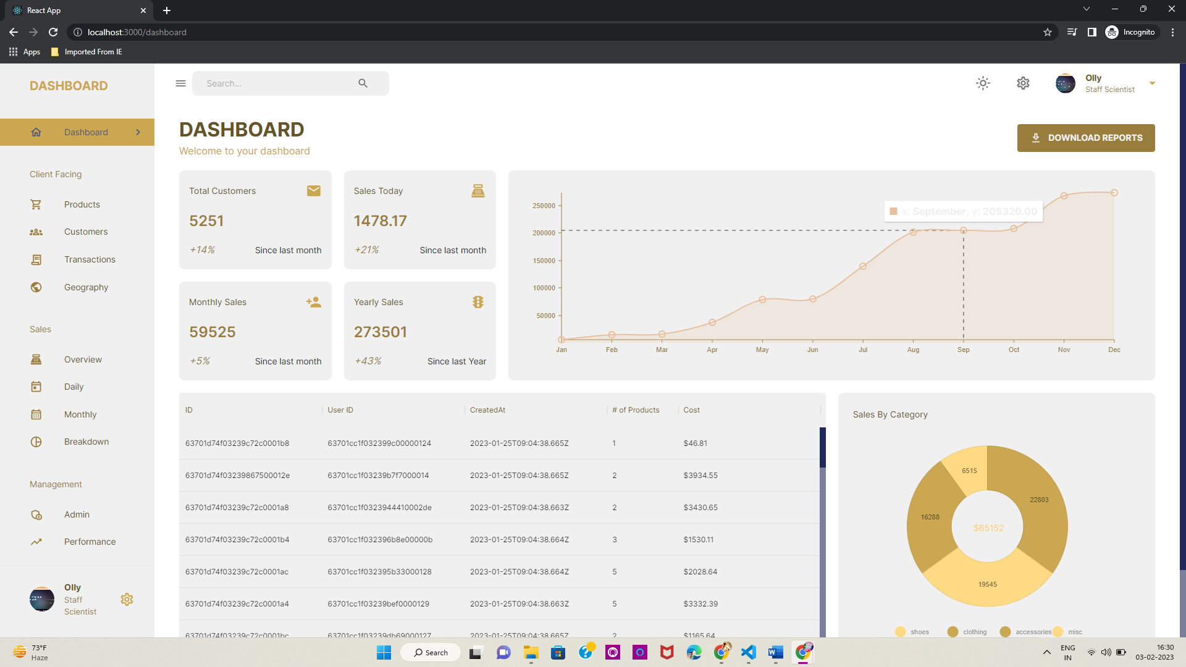
Task: Select the Monthly item under Sales
Action: [x=80, y=414]
